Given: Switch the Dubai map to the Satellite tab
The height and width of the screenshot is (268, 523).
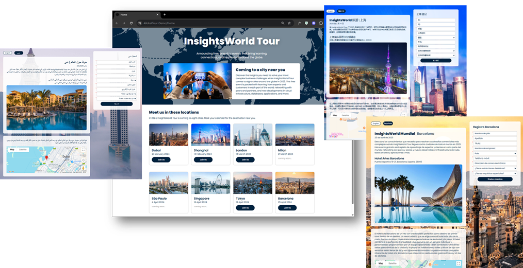Looking at the screenshot, I should click(23, 150).
